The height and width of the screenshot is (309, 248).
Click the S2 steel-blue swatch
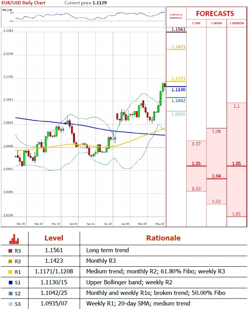[x=11, y=293]
